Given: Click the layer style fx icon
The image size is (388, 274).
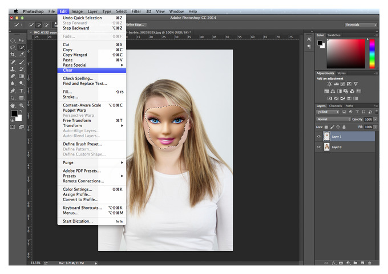Looking at the screenshot, I should pyautogui.click(x=334, y=263).
